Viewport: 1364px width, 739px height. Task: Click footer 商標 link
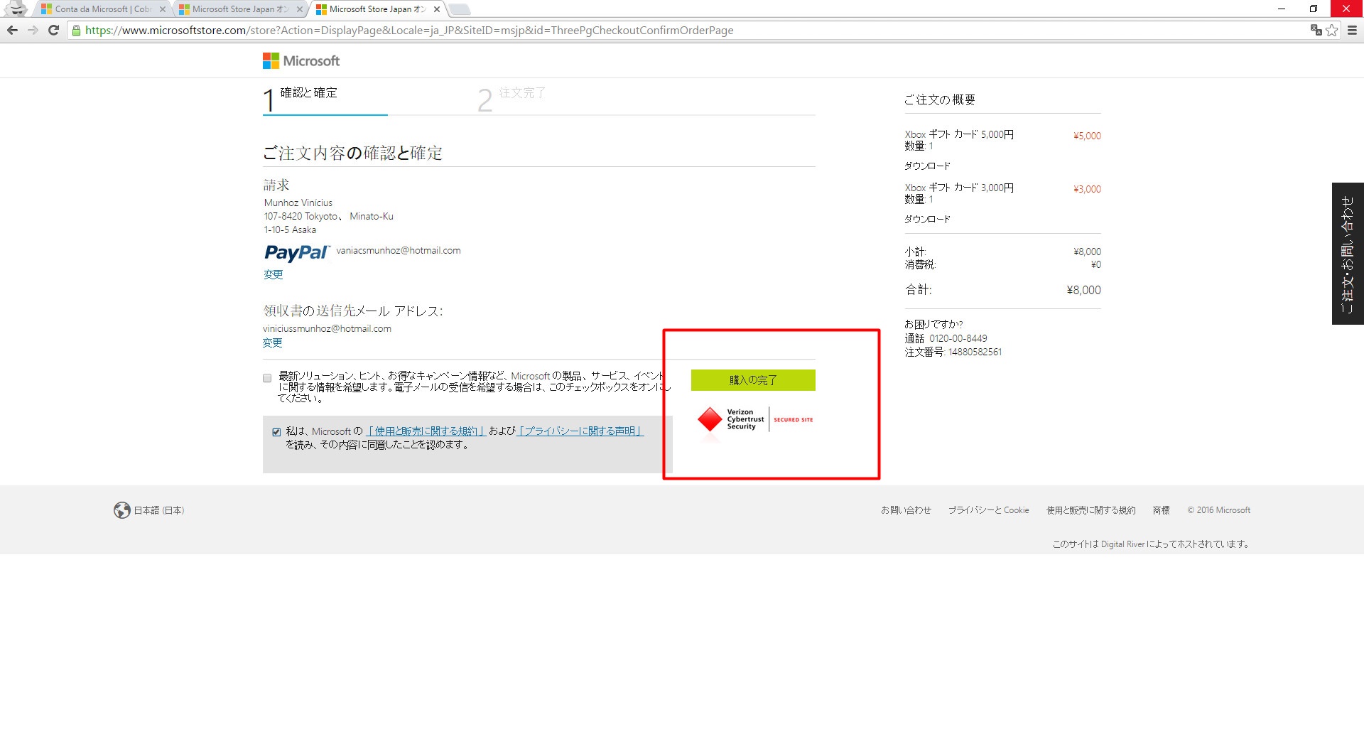pos(1161,510)
